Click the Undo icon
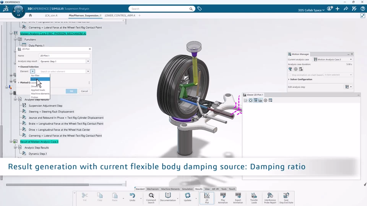The height and width of the screenshot is (206, 367). tap(132, 197)
